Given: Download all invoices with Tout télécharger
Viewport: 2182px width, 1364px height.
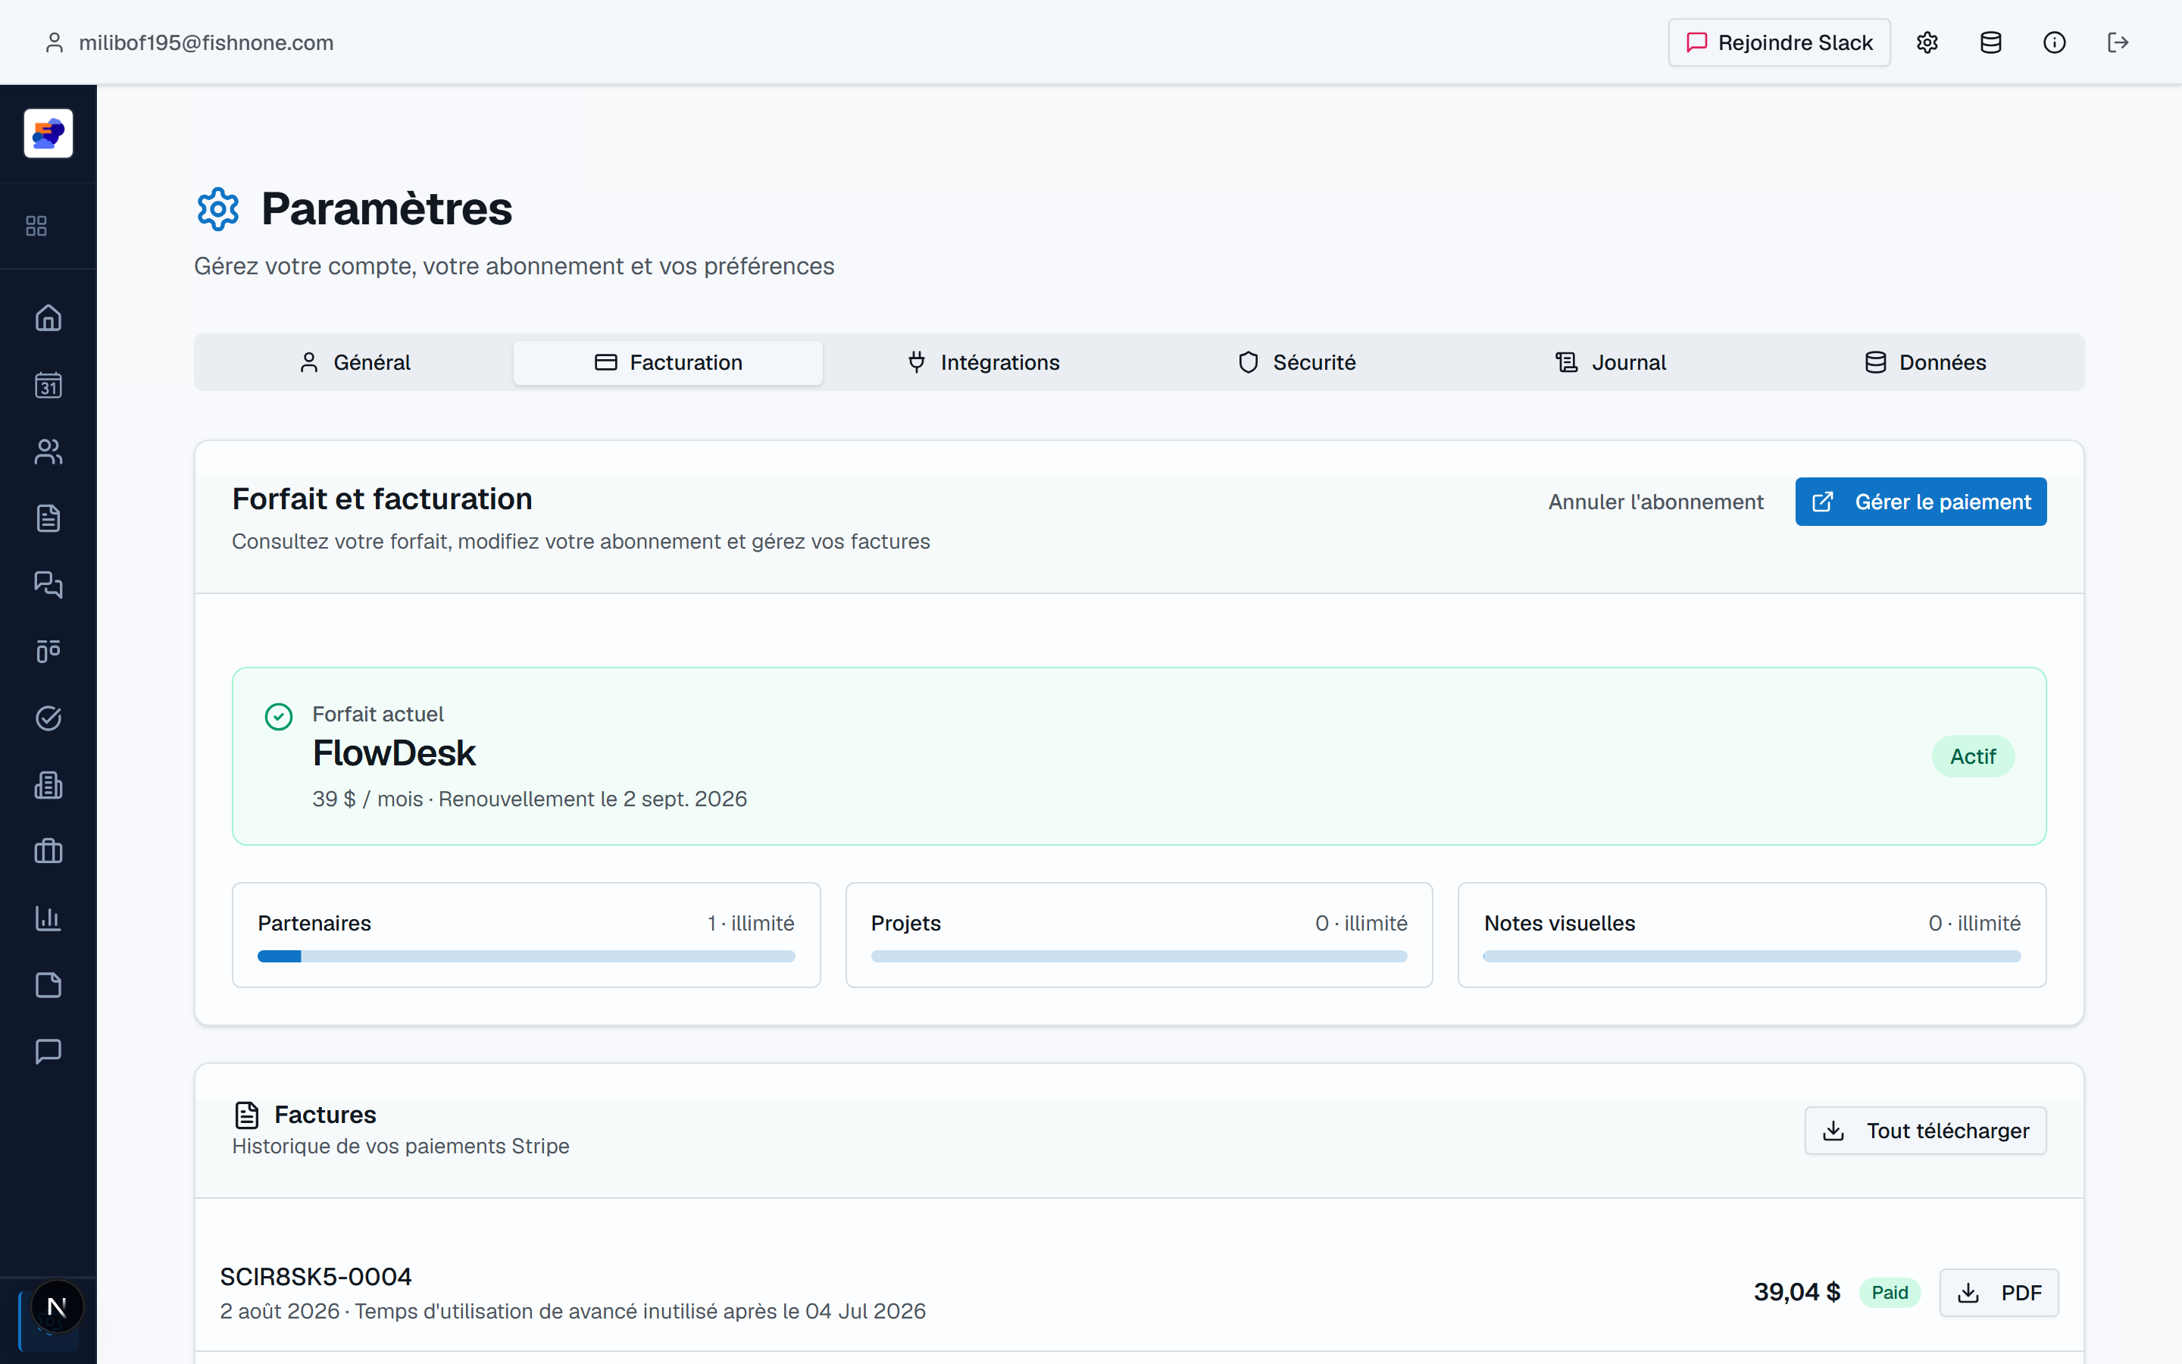Looking at the screenshot, I should (1925, 1131).
